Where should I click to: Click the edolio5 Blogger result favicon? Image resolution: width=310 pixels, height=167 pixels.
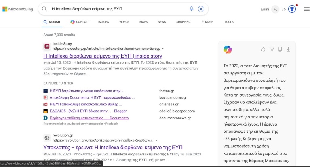point(46,111)
